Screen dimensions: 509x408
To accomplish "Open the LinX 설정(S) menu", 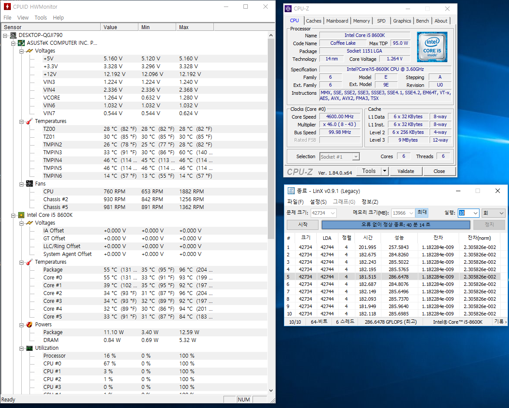I will 318,202.
